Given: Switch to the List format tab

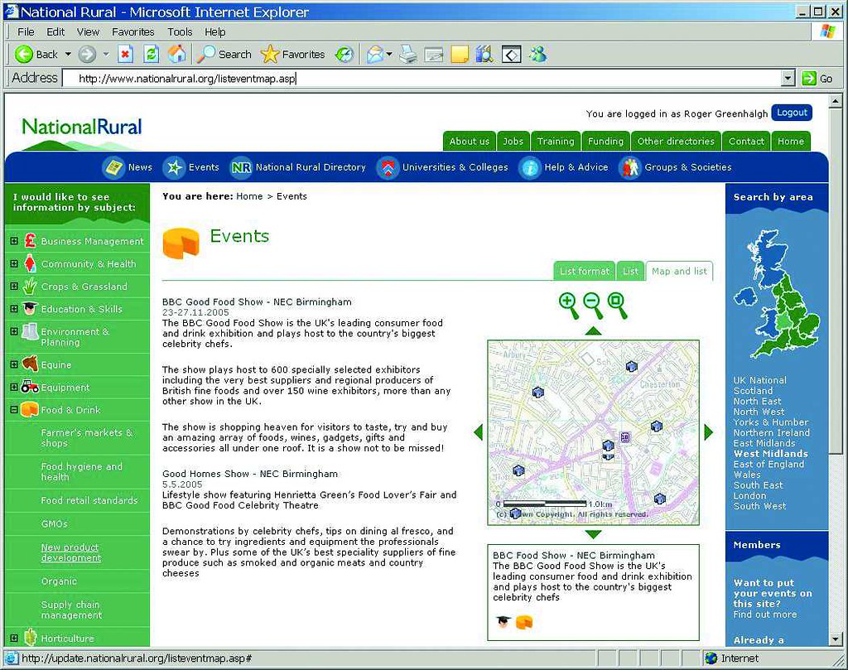Looking at the screenshot, I should [584, 271].
